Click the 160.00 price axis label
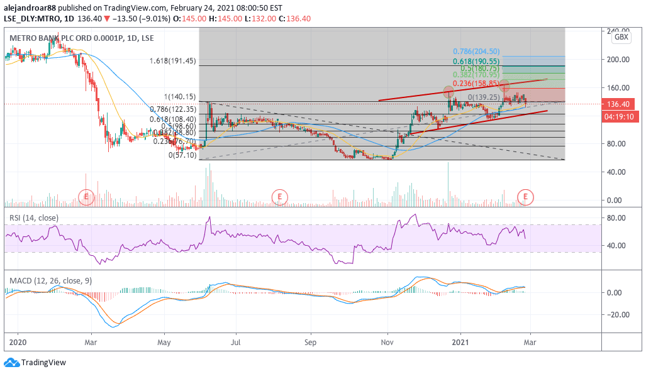The image size is (646, 374). pyautogui.click(x=618, y=88)
